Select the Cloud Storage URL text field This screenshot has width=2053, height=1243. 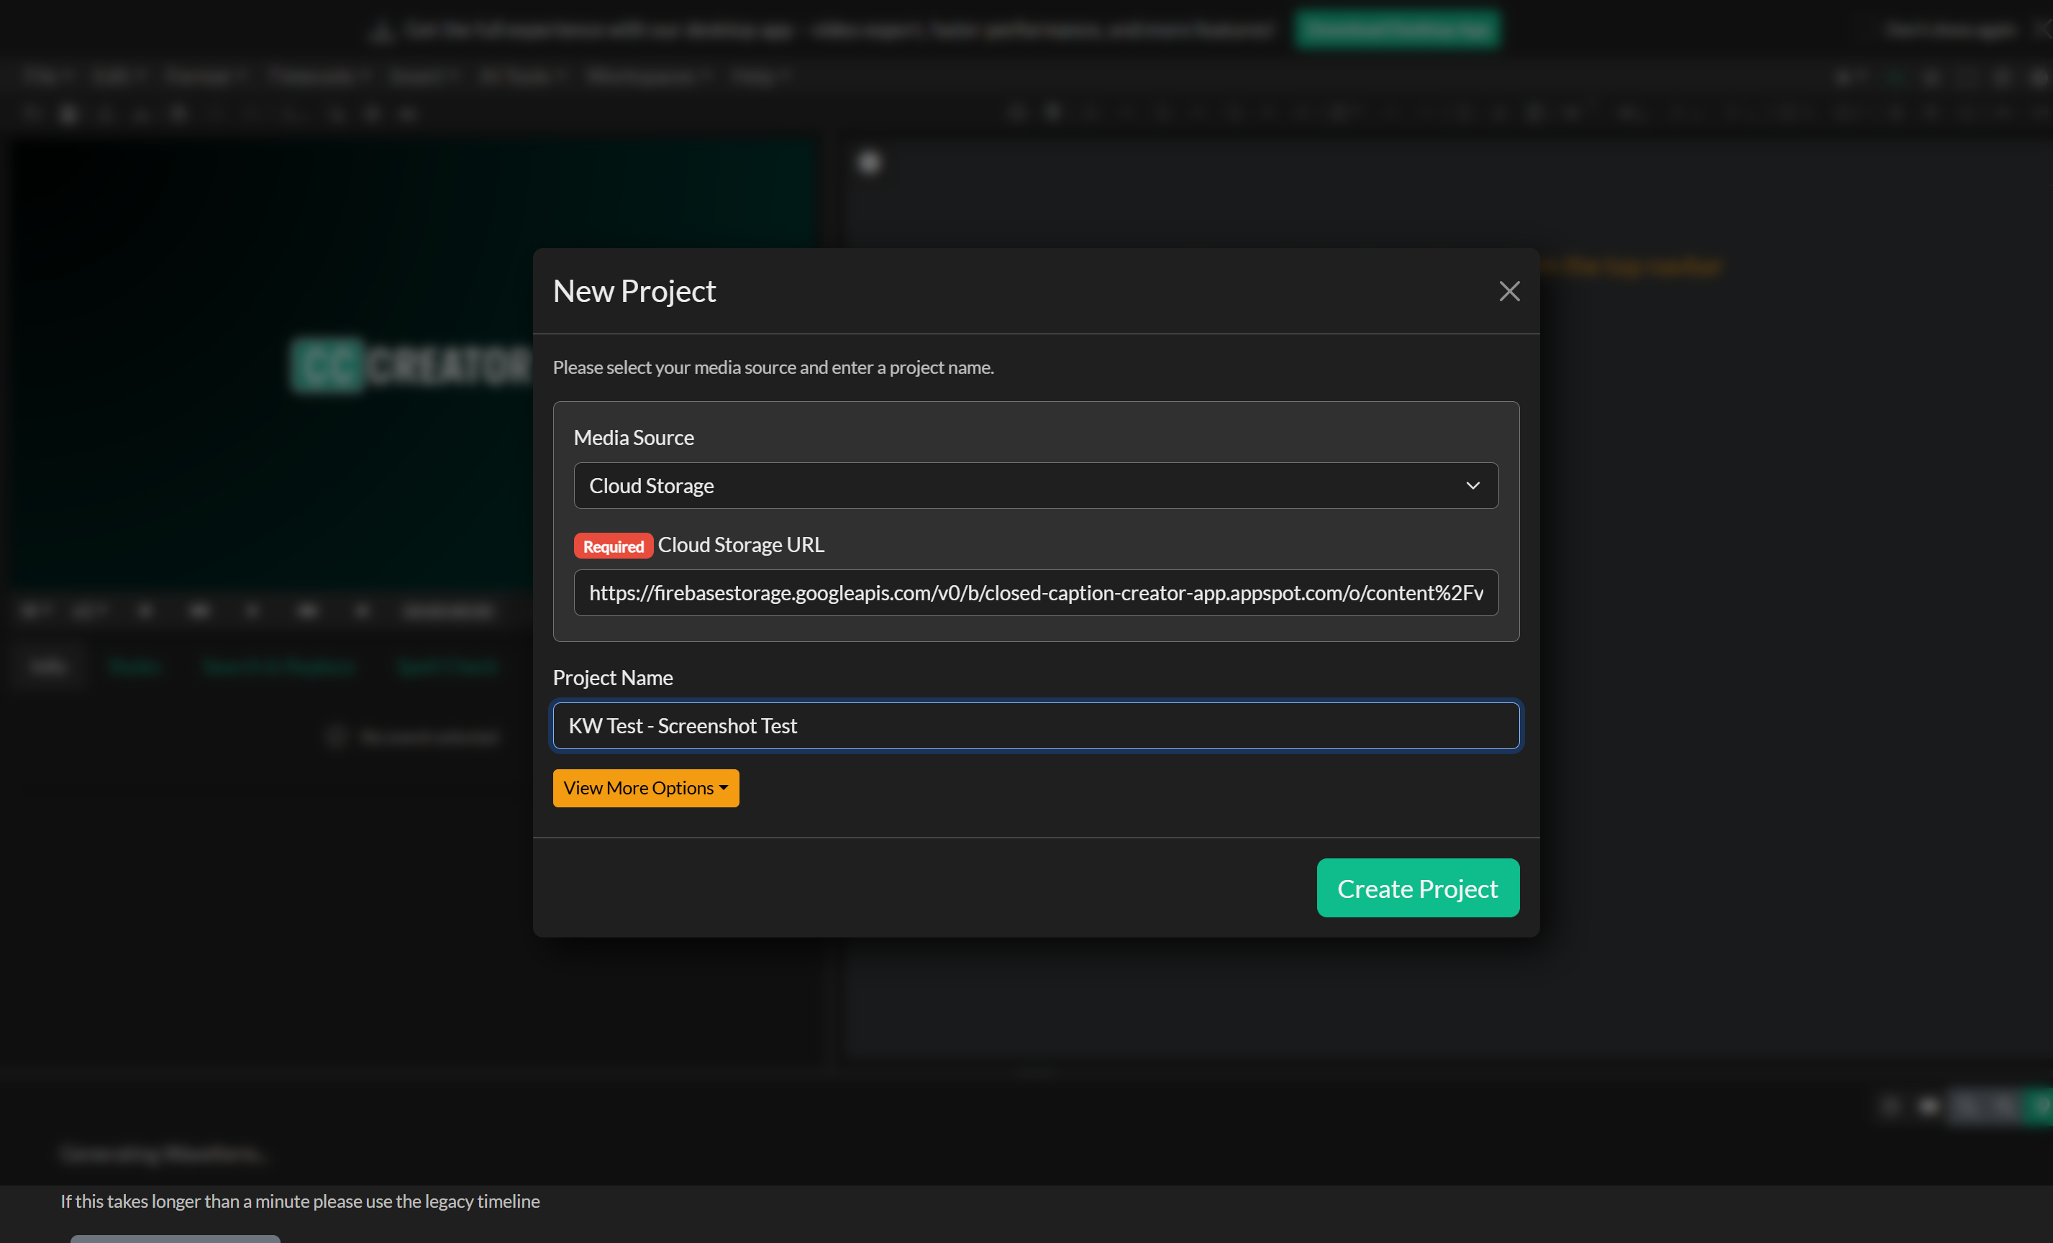click(1035, 592)
